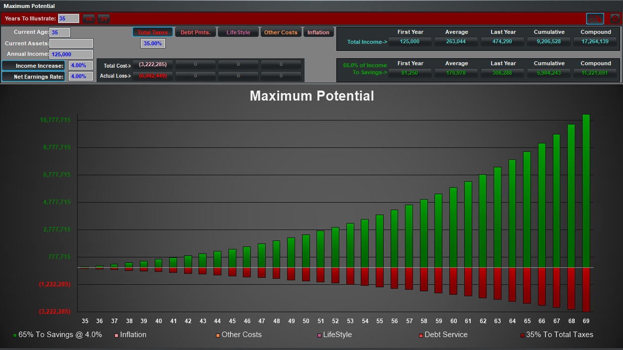The image size is (623, 350).
Task: Click the x-axis label for age 35
Action: click(85, 321)
